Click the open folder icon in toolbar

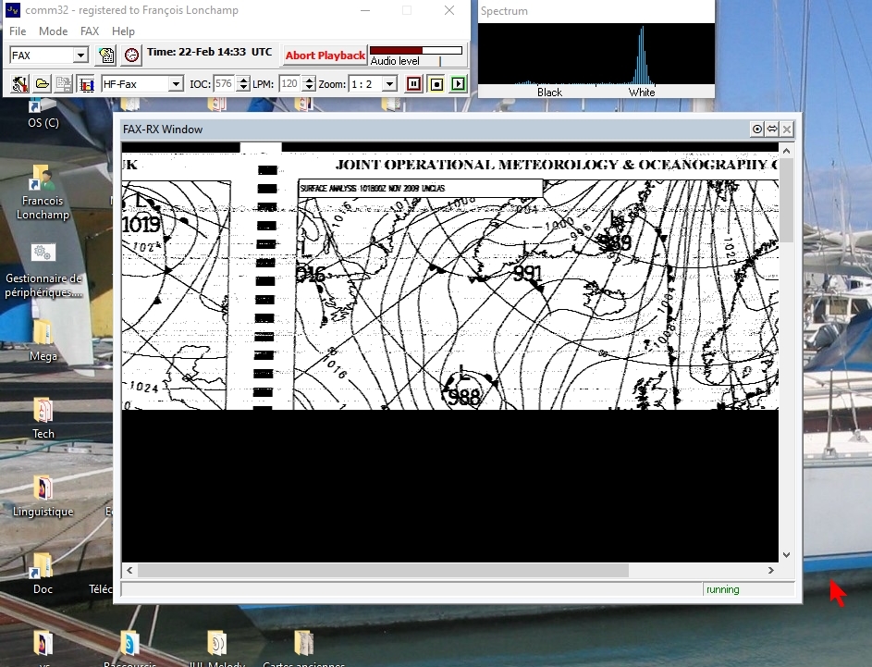(x=42, y=84)
